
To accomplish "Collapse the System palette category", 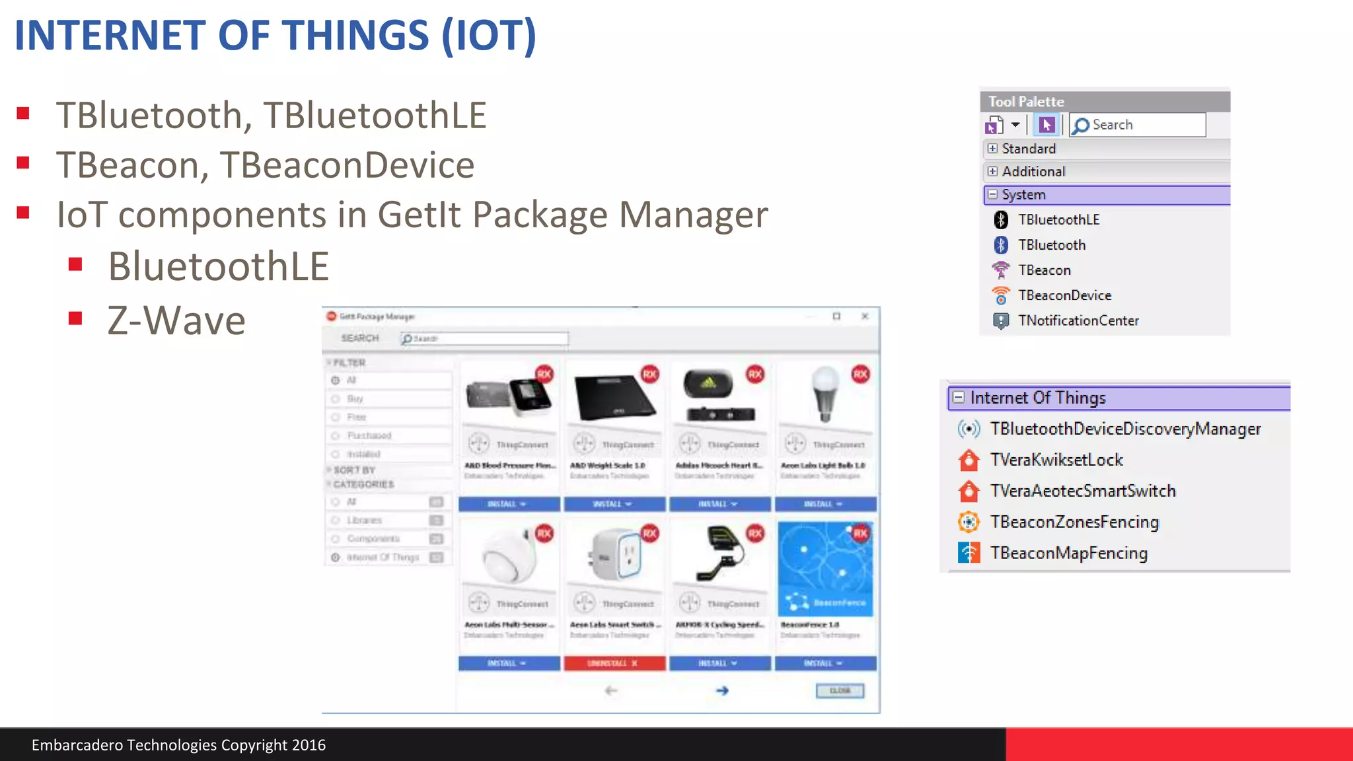I will pos(992,195).
